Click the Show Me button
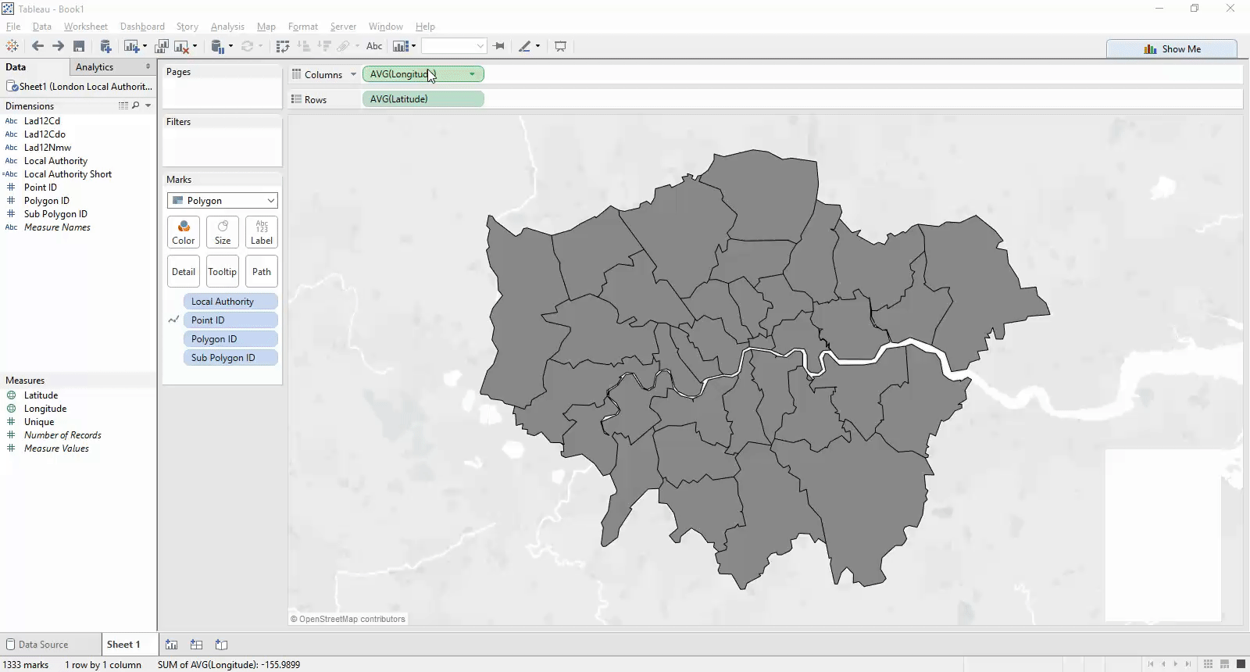This screenshot has width=1250, height=672. pos(1171,48)
